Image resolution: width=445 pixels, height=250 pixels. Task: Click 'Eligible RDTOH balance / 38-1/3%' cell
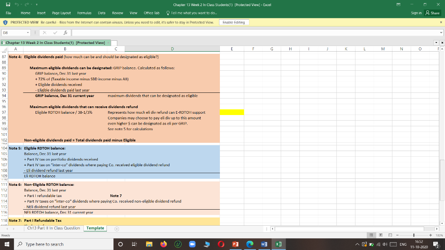click(64, 112)
